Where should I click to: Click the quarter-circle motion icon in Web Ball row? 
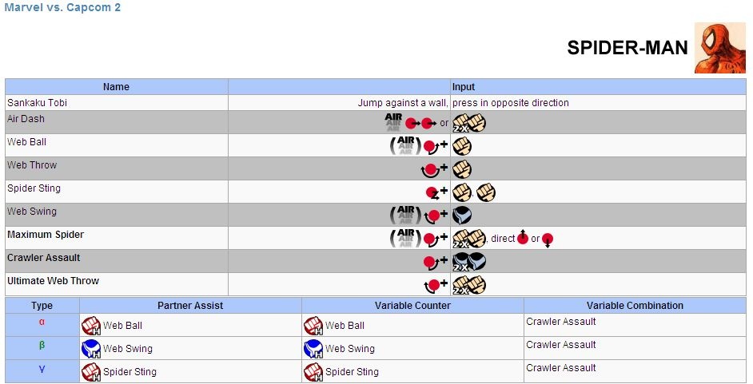[431, 147]
